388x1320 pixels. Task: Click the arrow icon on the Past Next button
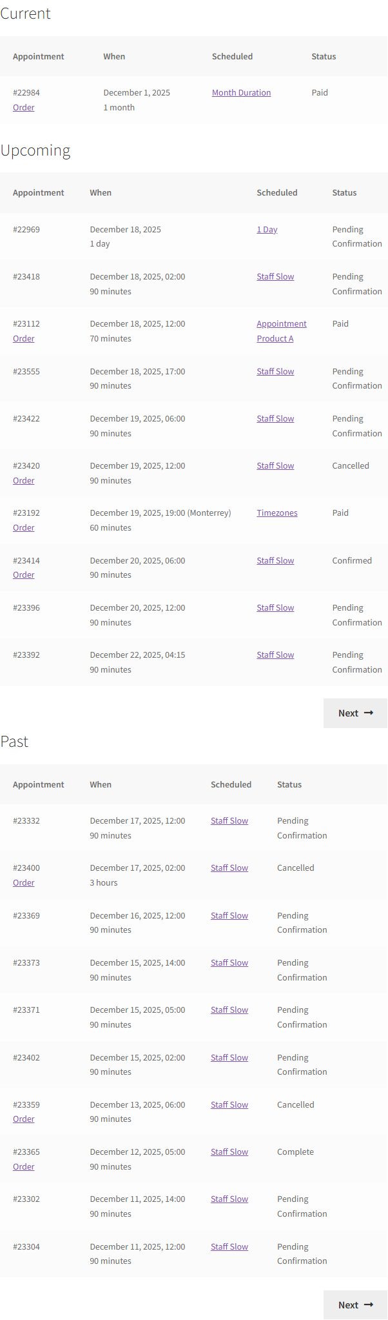pos(369,1305)
